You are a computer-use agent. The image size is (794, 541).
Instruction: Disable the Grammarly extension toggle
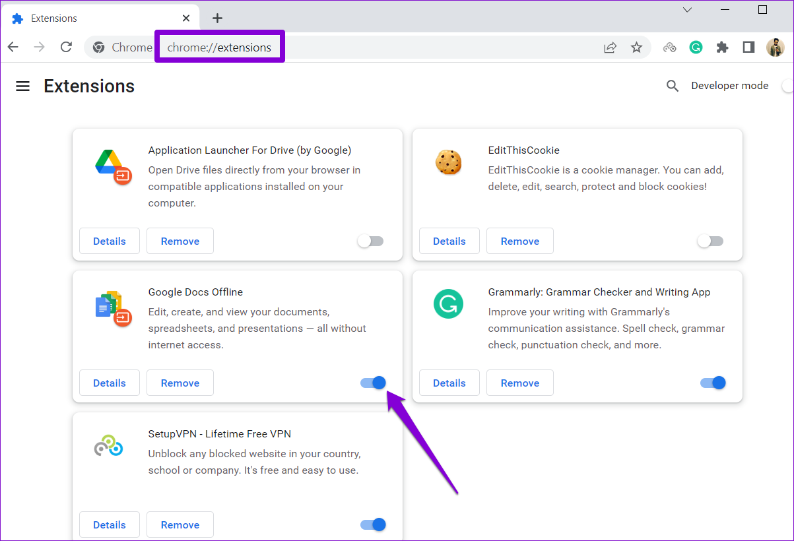point(713,383)
